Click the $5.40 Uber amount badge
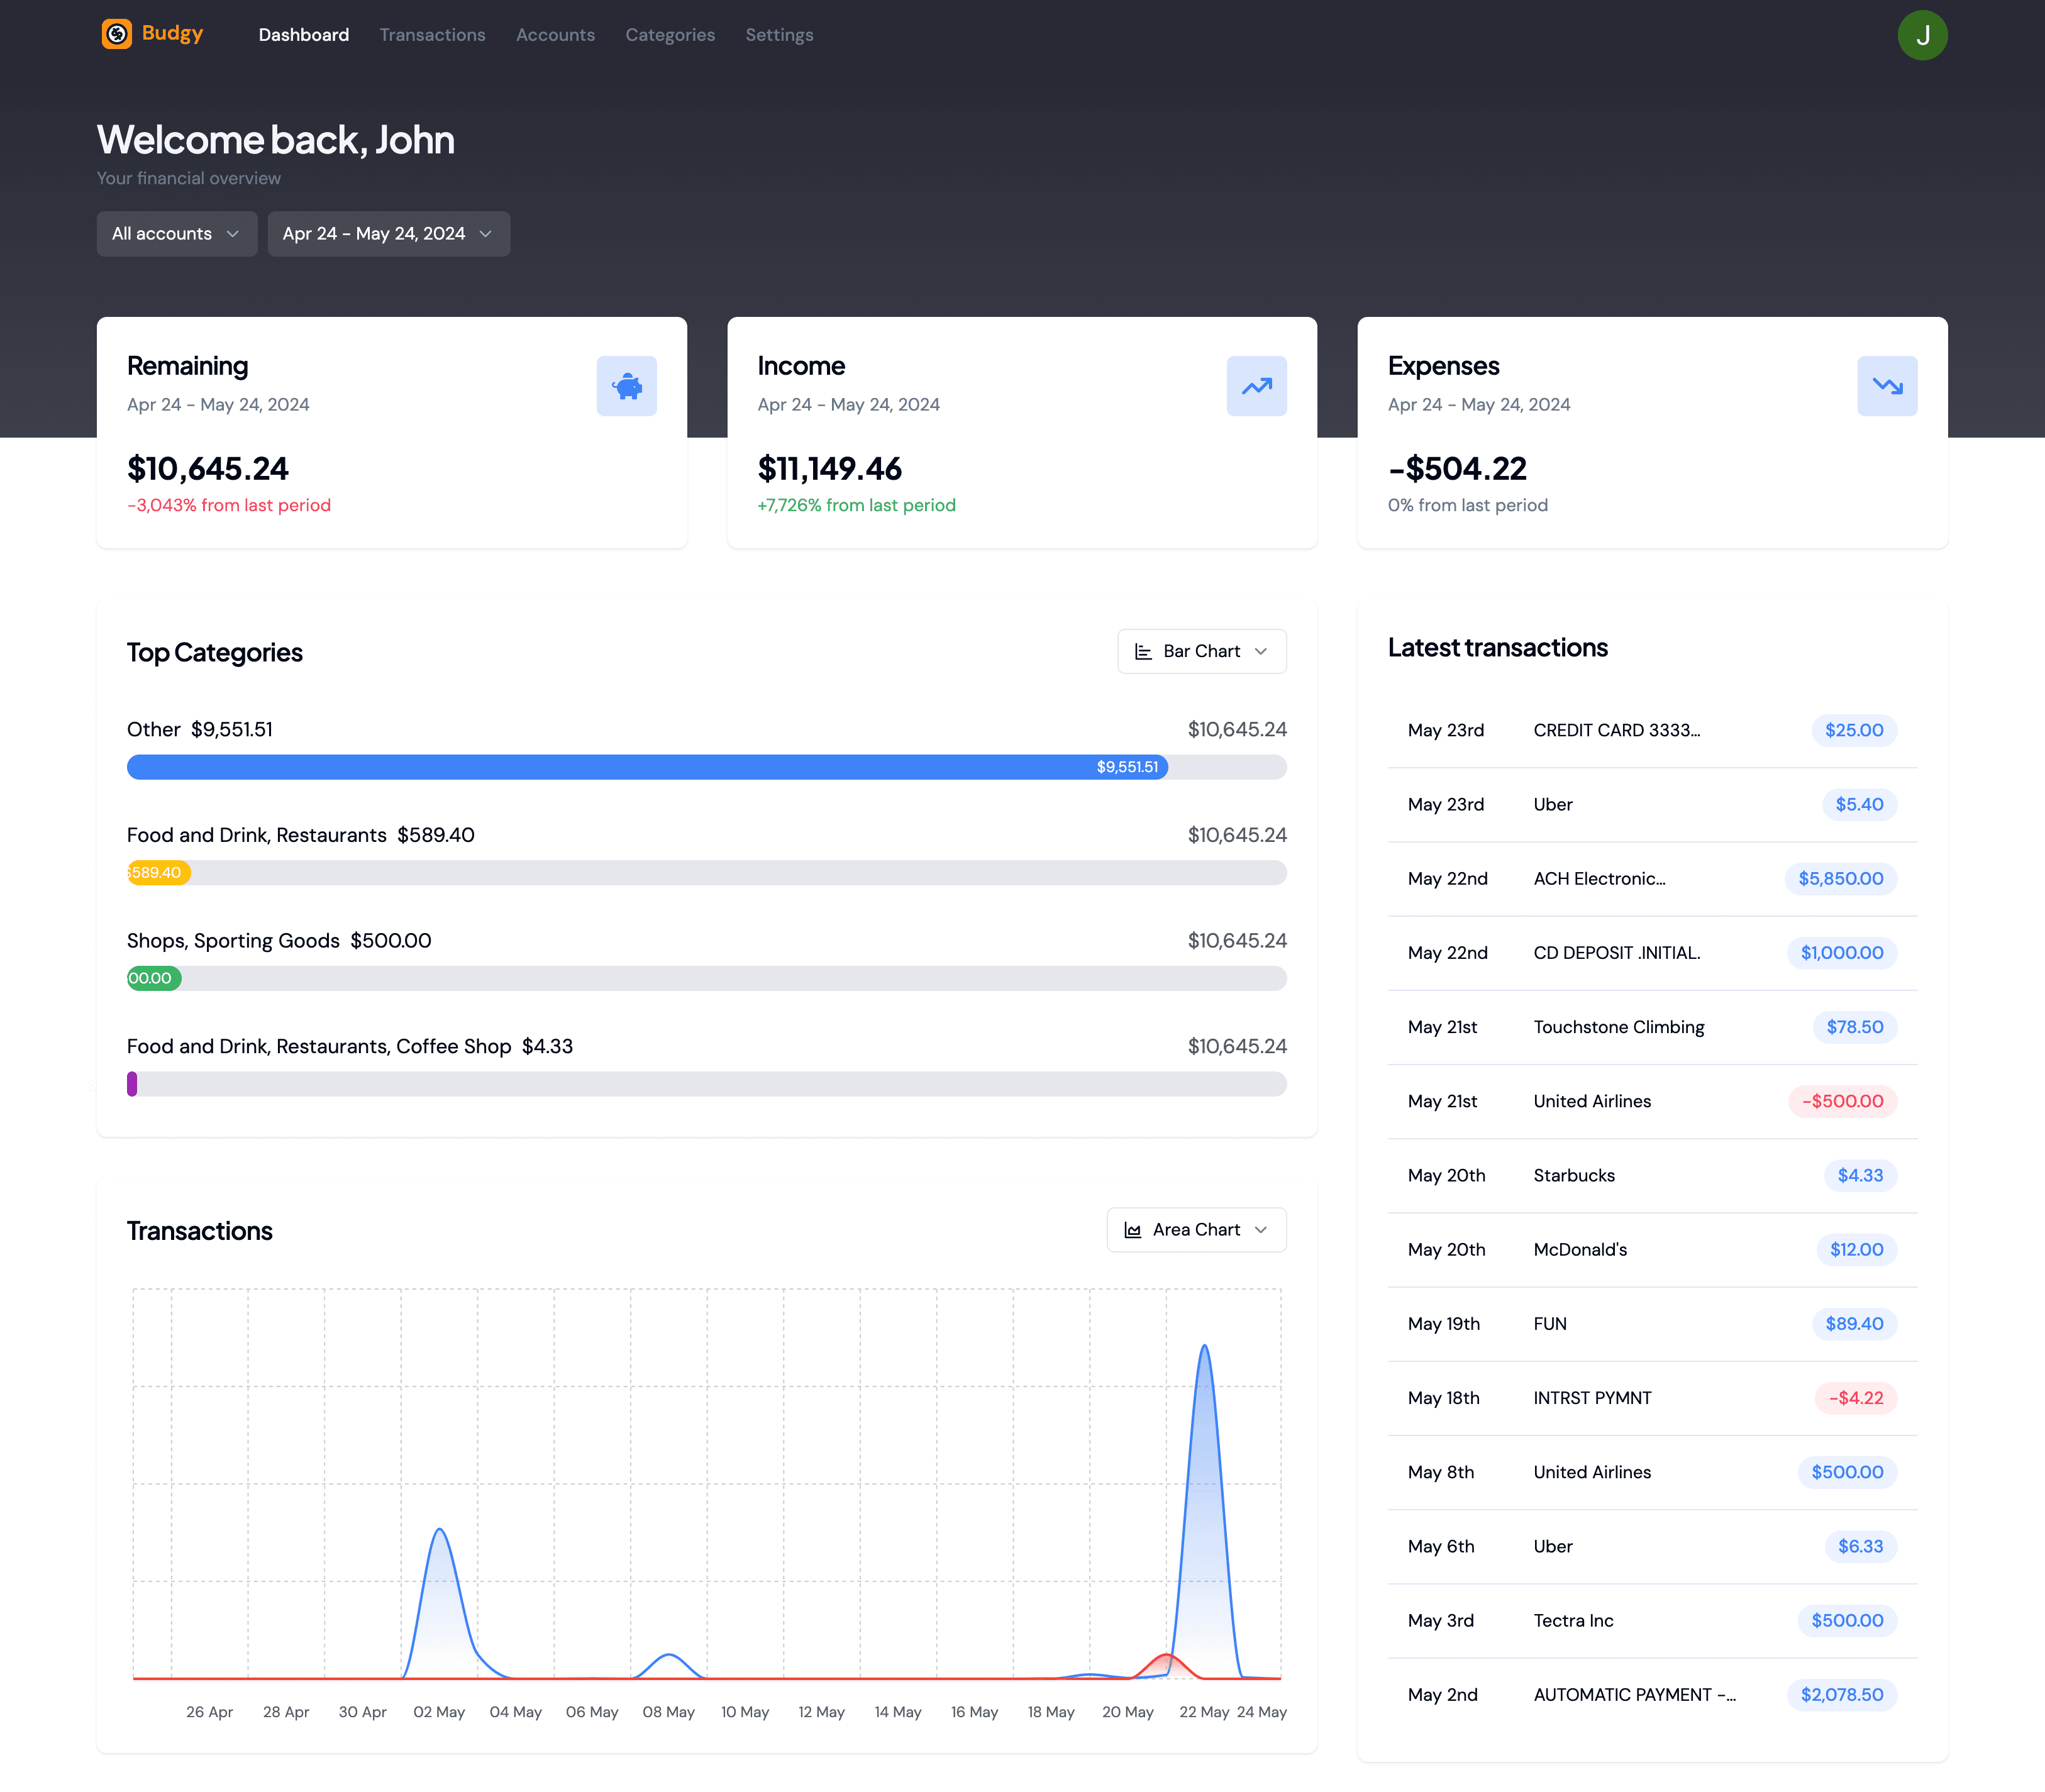This screenshot has height=1792, width=2045. coord(1859,805)
